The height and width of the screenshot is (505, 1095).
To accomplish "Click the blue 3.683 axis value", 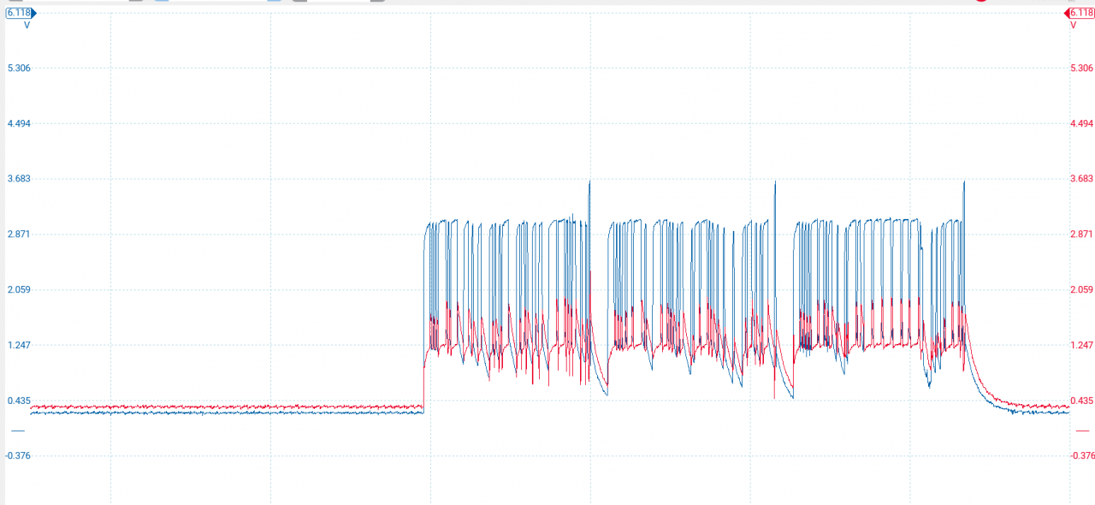I will [x=17, y=179].
